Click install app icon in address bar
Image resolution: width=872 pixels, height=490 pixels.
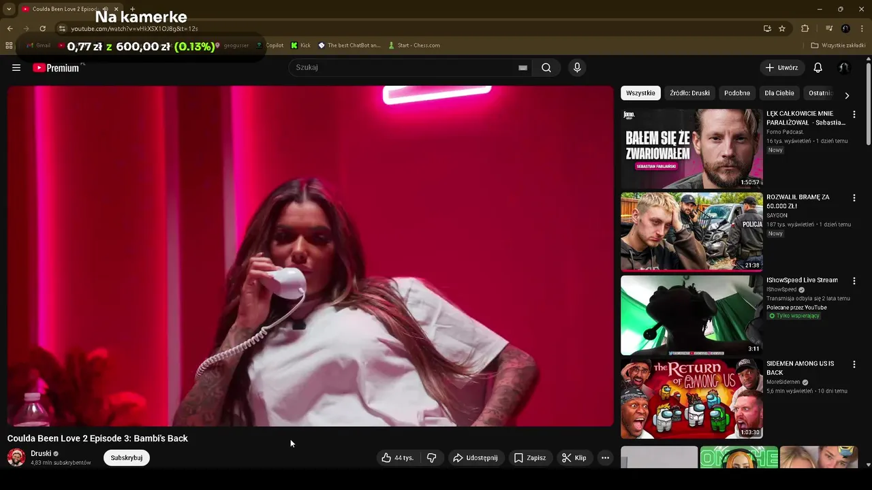(x=768, y=29)
